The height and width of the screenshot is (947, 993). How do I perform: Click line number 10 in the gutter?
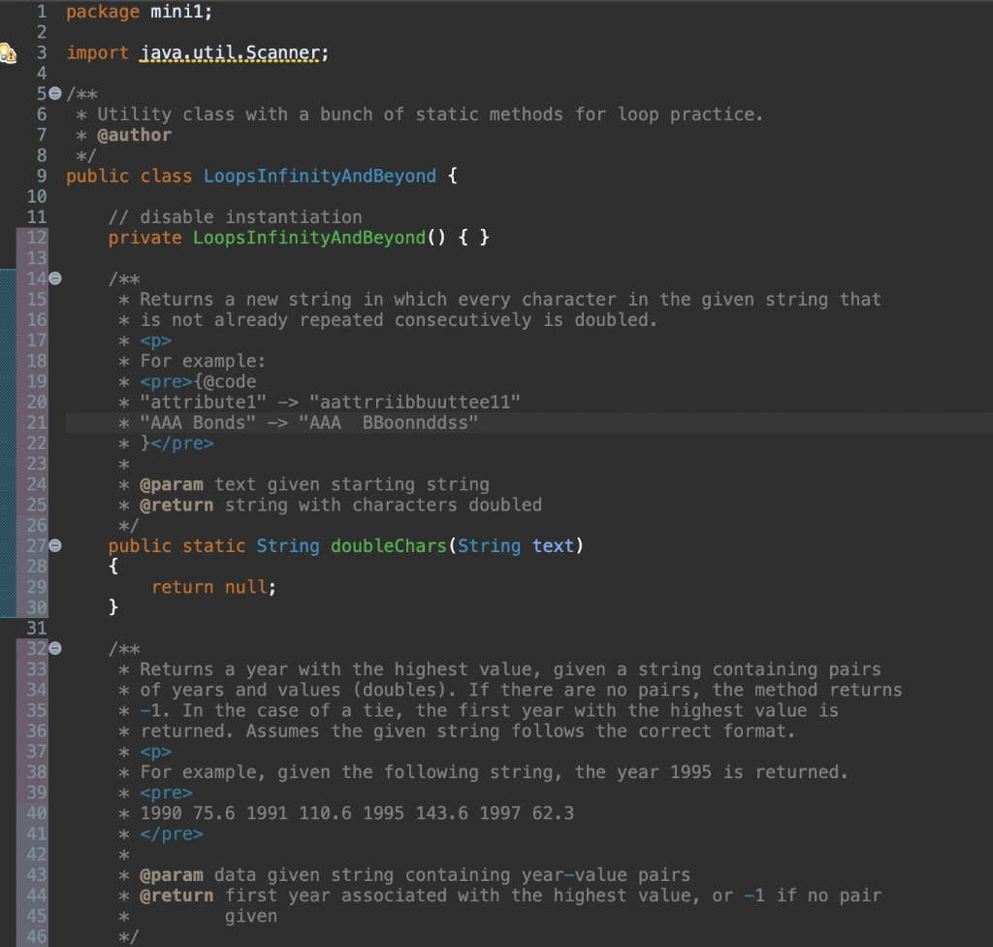tap(37, 197)
